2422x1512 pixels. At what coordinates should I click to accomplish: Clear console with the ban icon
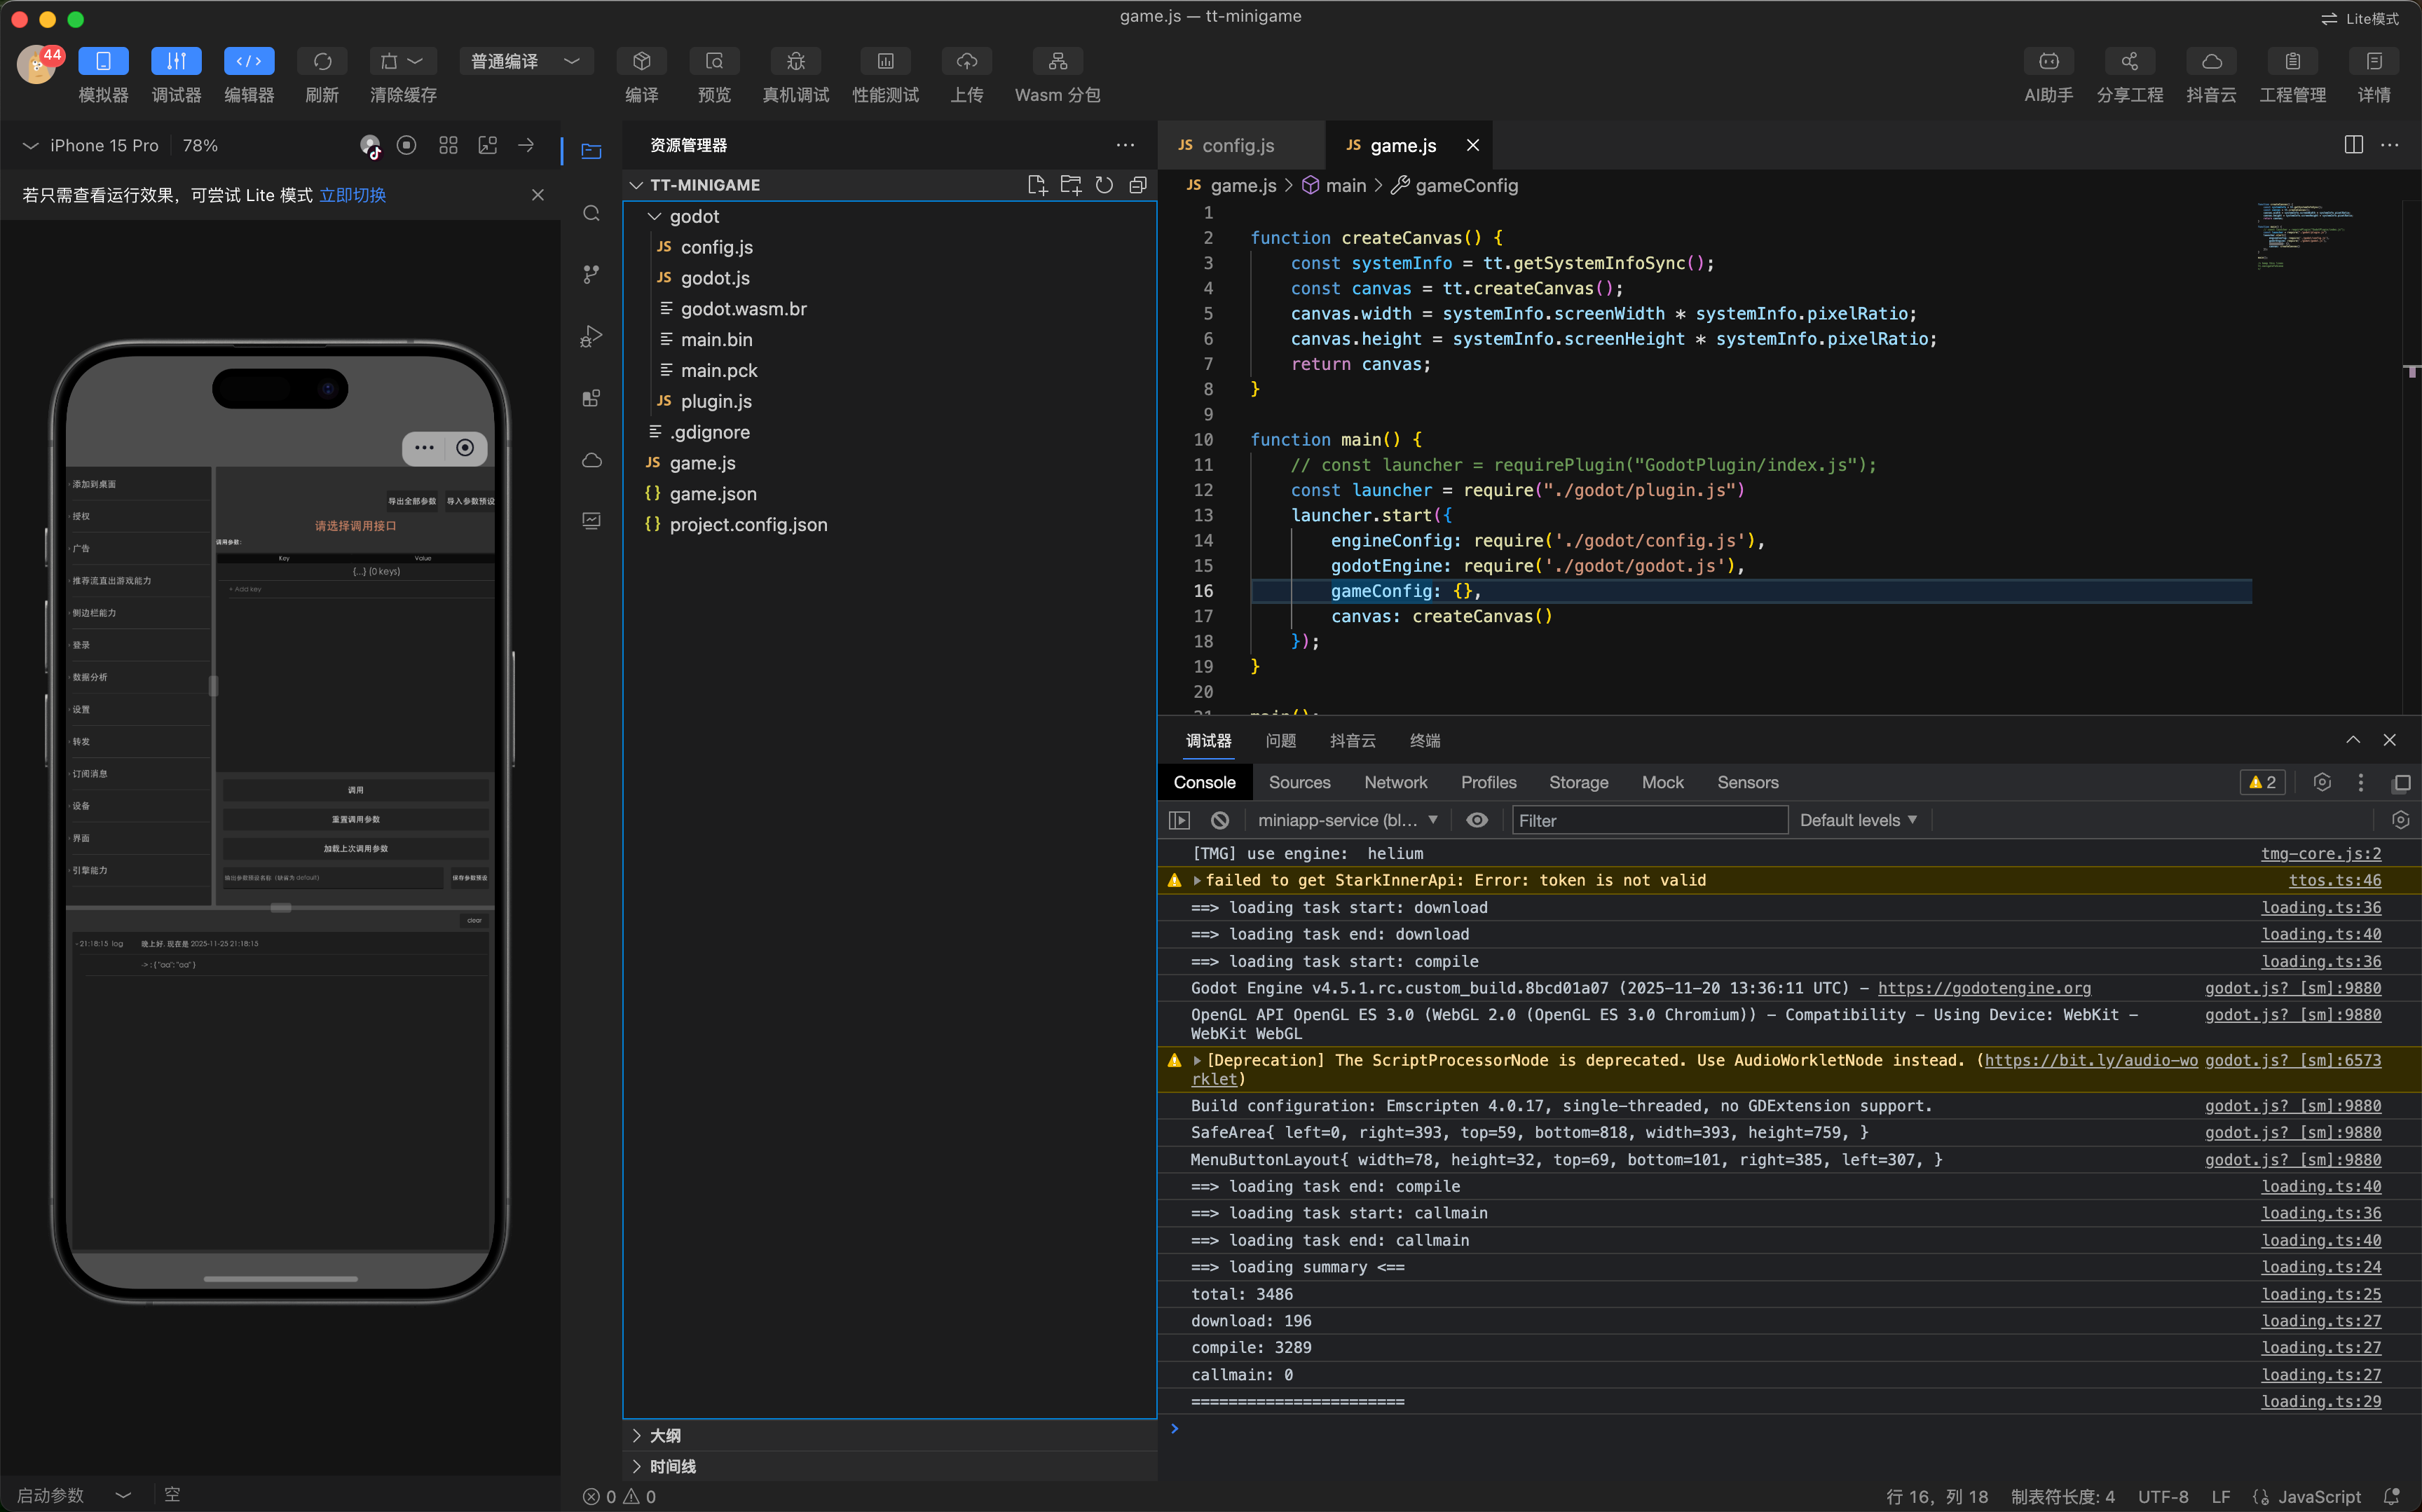1219,820
